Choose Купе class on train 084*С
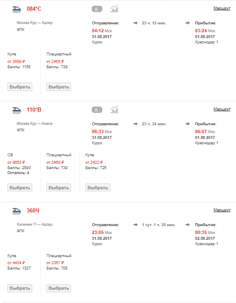Viewport: 236px width, 303px height. pyautogui.click(x=20, y=87)
